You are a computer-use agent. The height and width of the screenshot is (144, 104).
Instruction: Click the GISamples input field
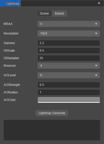[69, 58]
